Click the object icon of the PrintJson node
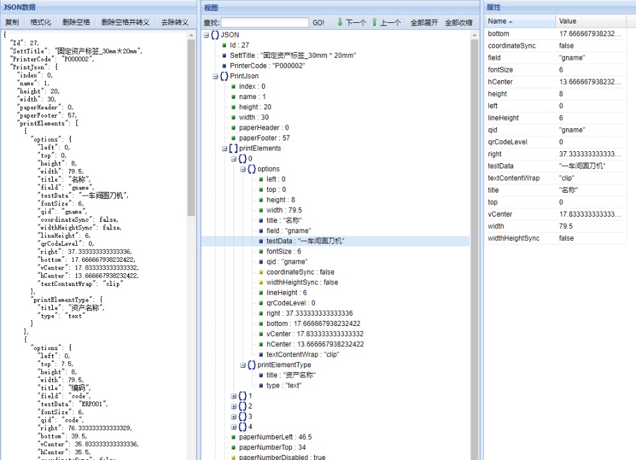The height and width of the screenshot is (460, 636). click(224, 76)
